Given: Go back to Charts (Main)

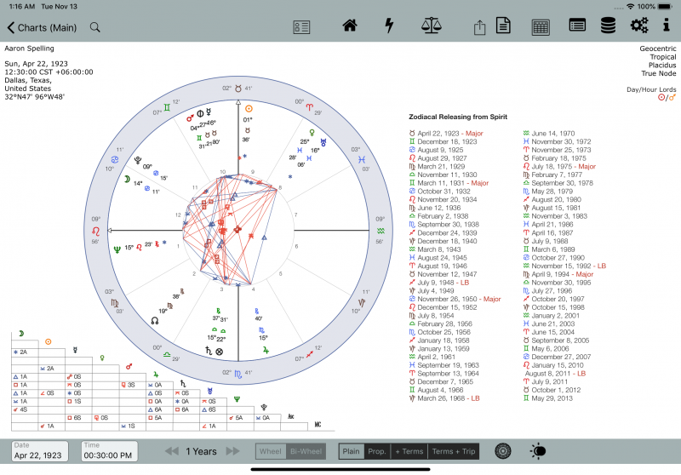Looking at the screenshot, I should click(x=42, y=28).
